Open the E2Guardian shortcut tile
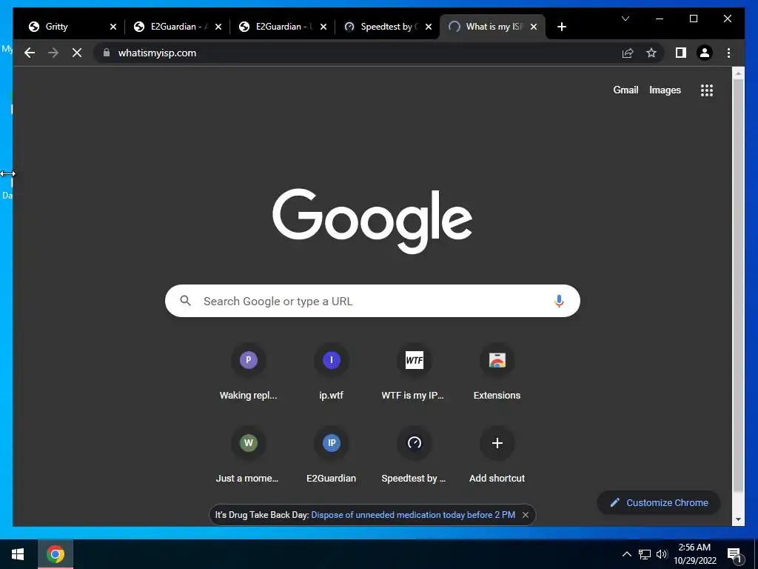 tap(331, 455)
